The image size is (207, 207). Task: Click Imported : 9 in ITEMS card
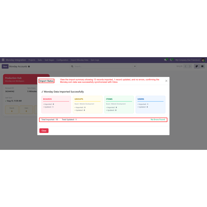(x=112, y=108)
